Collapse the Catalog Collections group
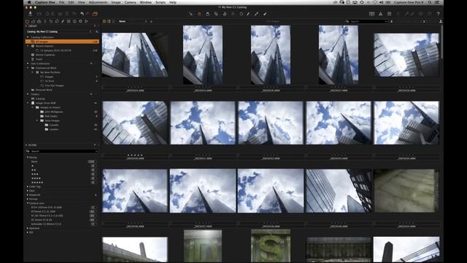 coord(28,37)
